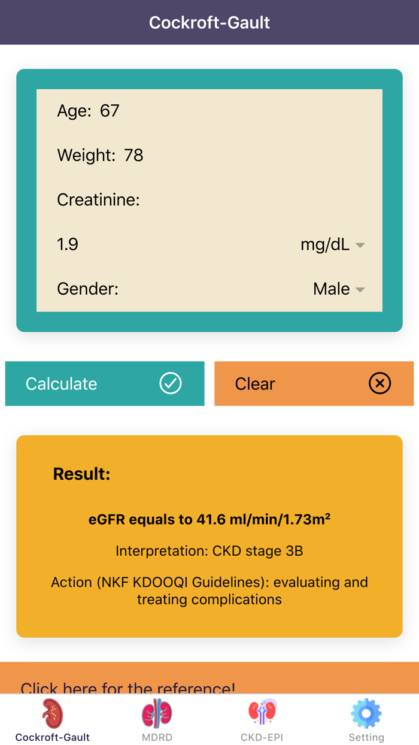Open the Setting gear icon

pos(366,713)
